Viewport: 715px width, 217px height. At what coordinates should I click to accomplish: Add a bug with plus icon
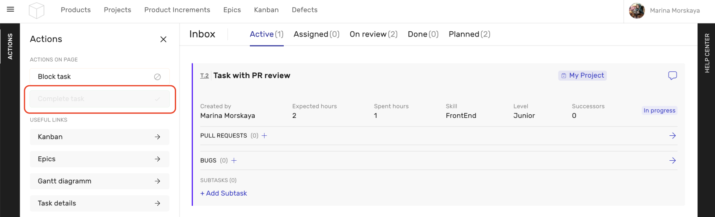point(234,161)
